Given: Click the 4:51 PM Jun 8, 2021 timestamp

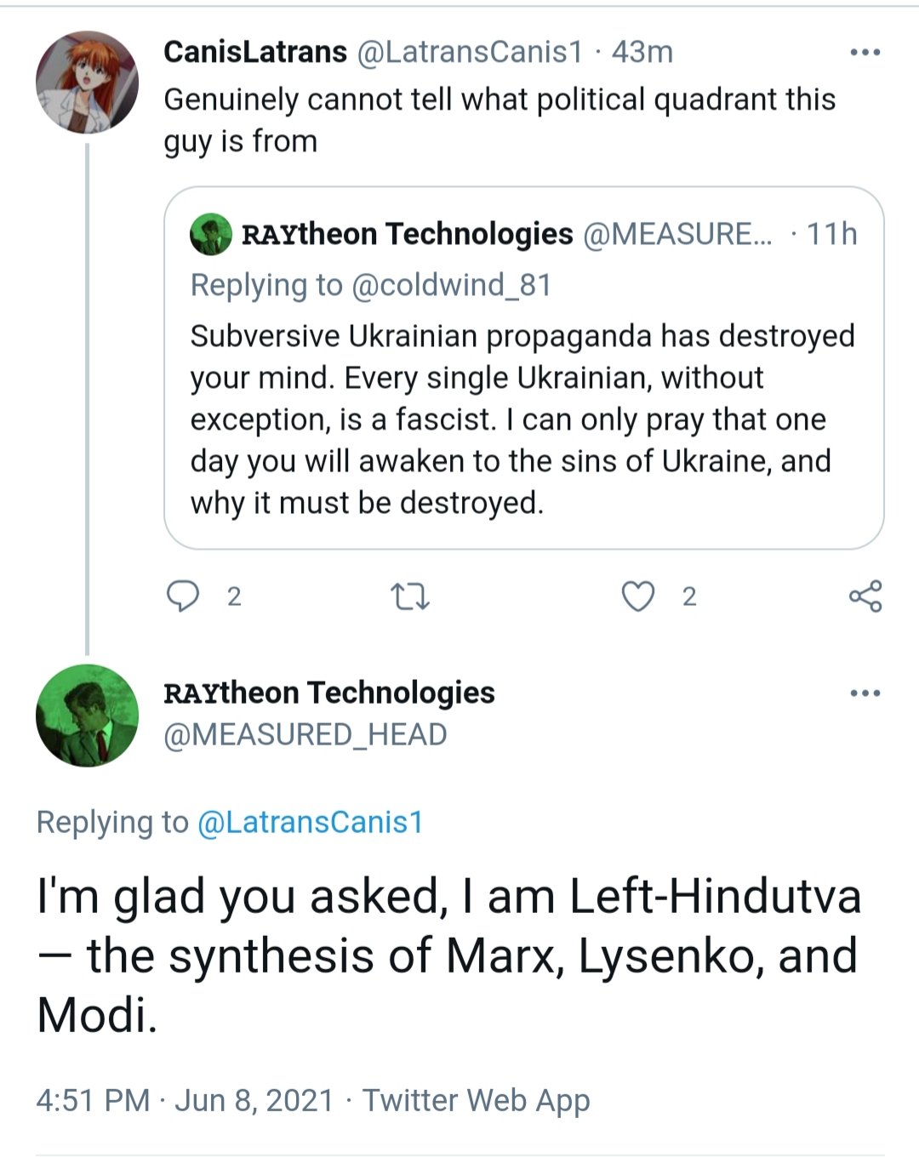Looking at the screenshot, I should (185, 1100).
